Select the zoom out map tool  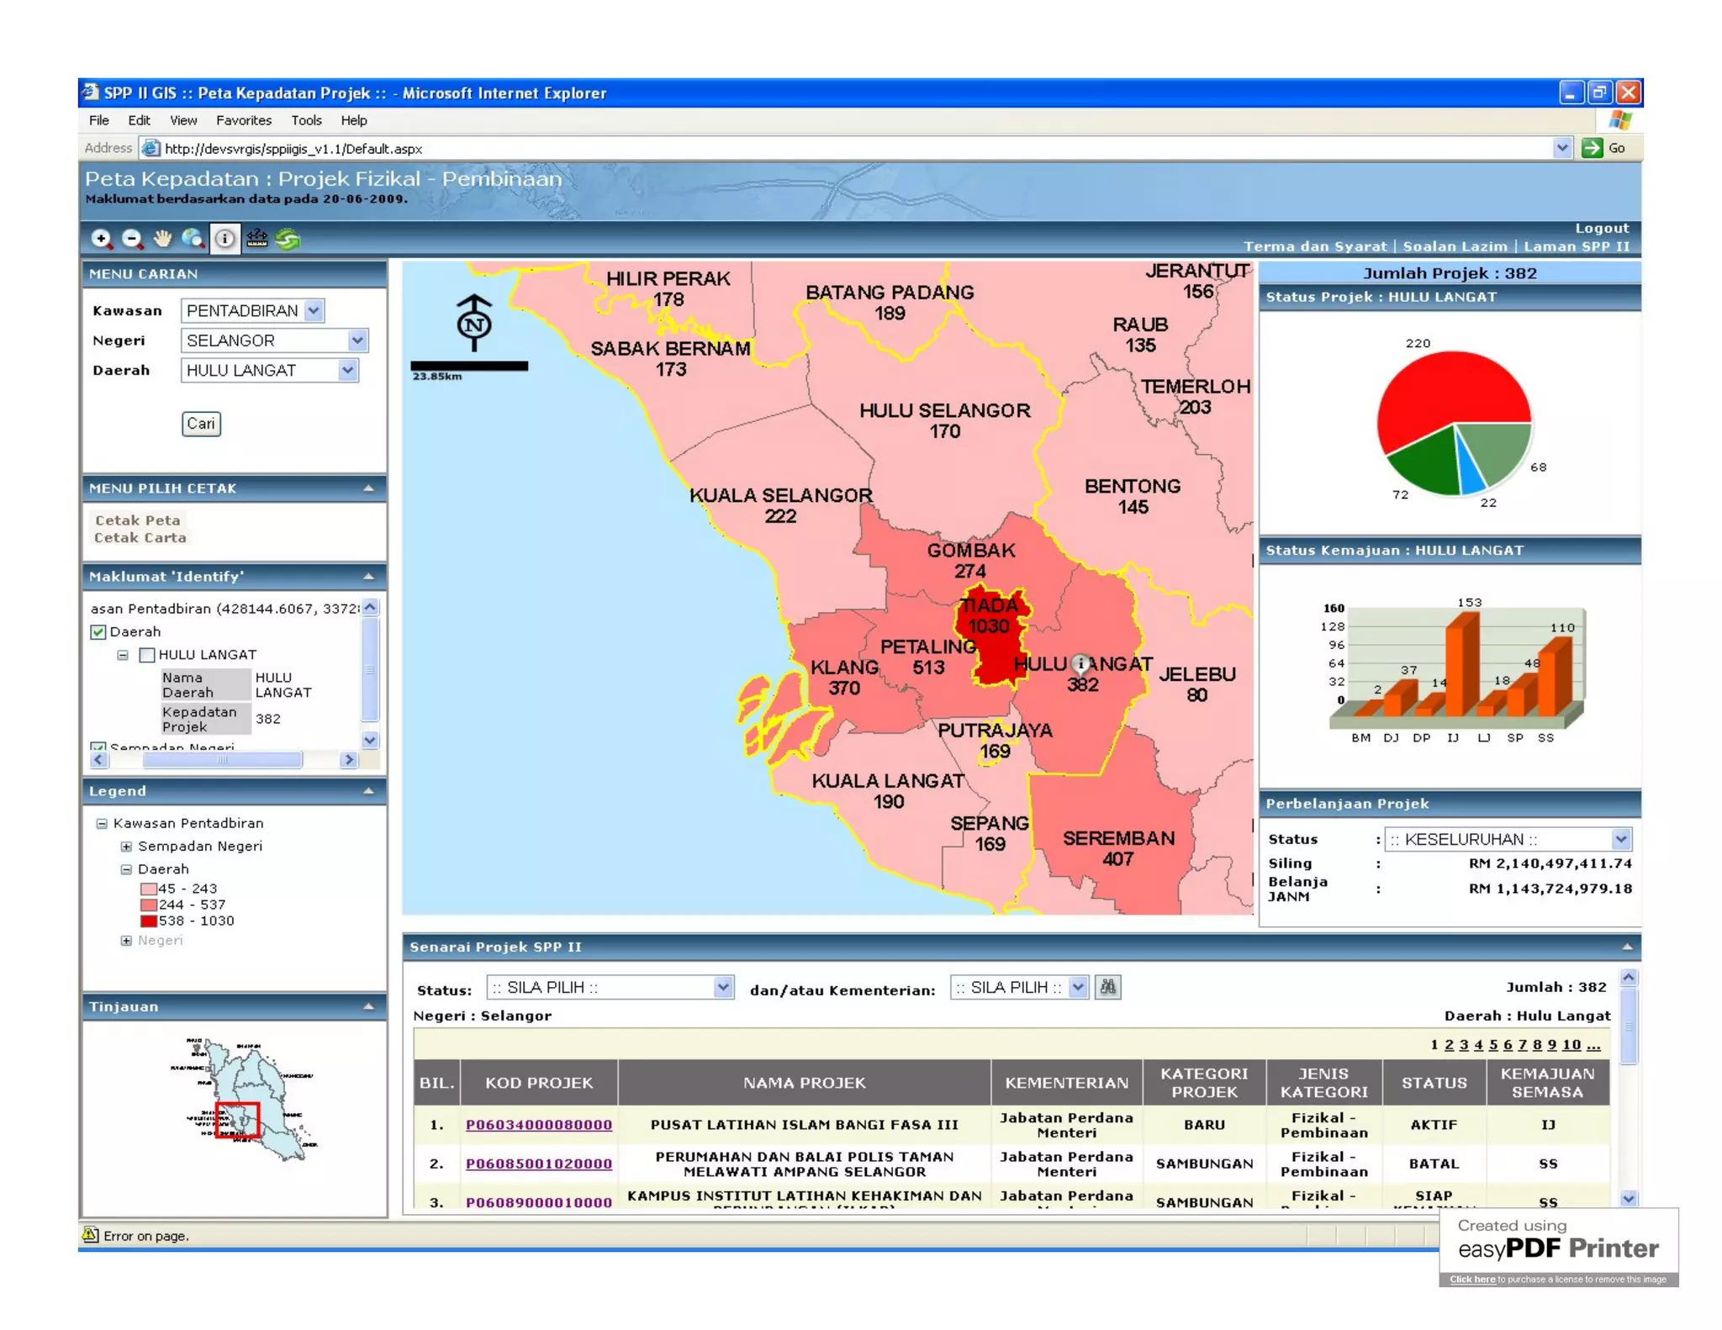132,240
